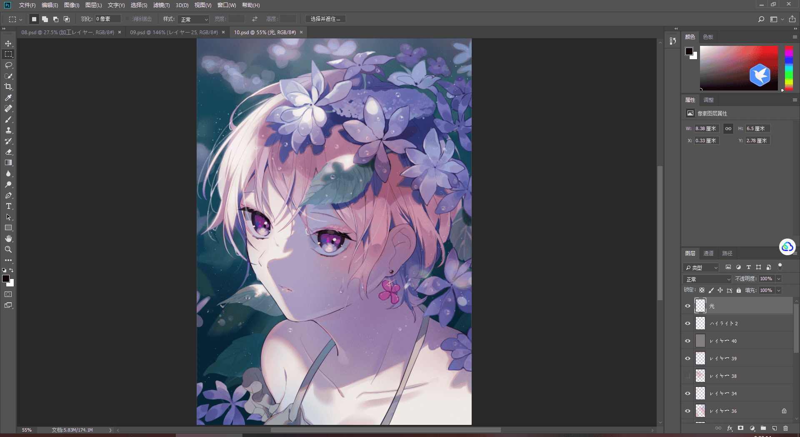Image resolution: width=800 pixels, height=437 pixels.
Task: Switch to the 色板 tab
Action: pos(708,37)
